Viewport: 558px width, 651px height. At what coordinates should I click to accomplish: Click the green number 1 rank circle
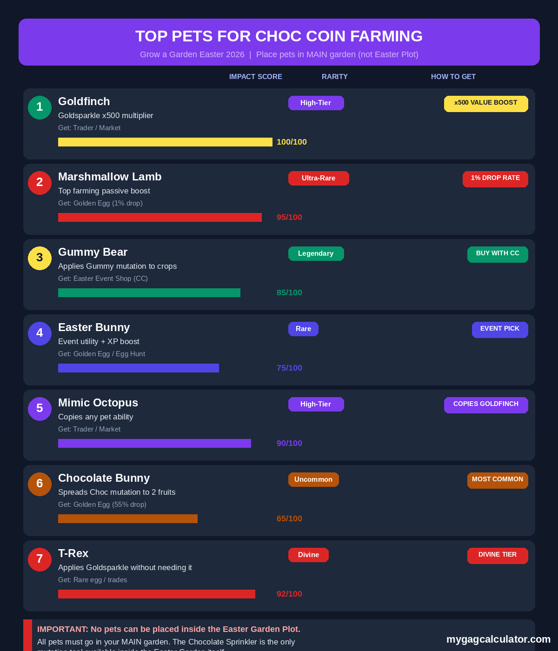pos(40,107)
